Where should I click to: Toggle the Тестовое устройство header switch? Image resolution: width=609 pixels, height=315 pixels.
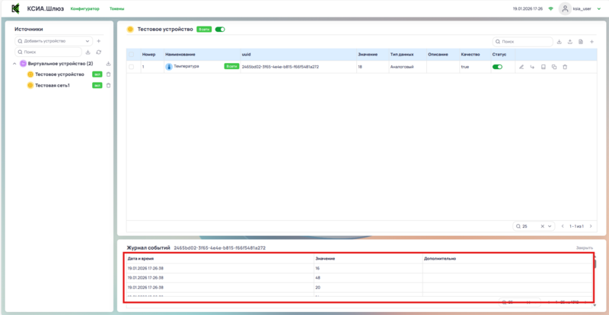pyautogui.click(x=220, y=29)
